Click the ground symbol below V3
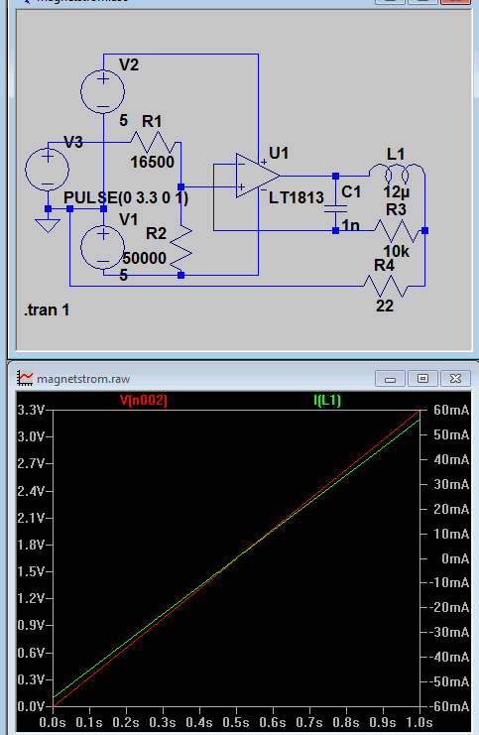This screenshot has height=735, width=479. coord(48,226)
